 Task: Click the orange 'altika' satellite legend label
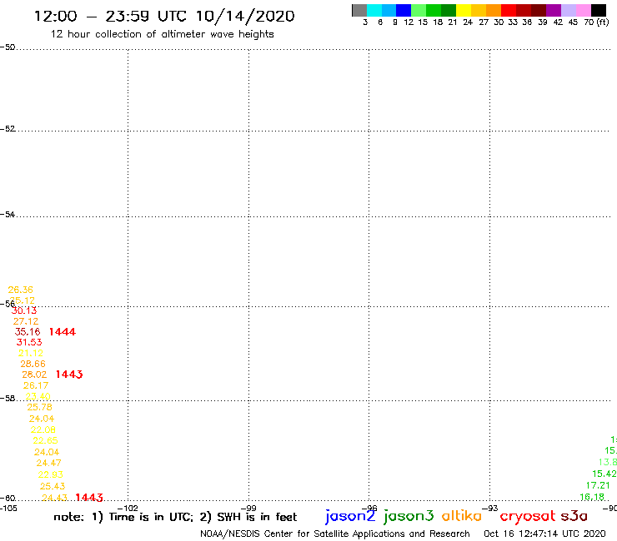pos(462,516)
